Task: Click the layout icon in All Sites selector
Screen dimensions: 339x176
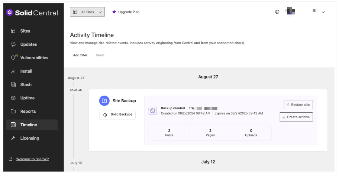Action: coord(75,12)
